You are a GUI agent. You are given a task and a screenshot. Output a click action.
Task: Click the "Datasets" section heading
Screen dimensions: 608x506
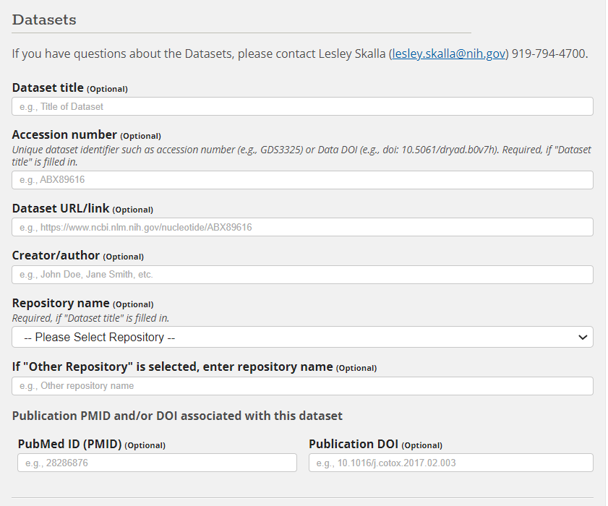click(44, 20)
